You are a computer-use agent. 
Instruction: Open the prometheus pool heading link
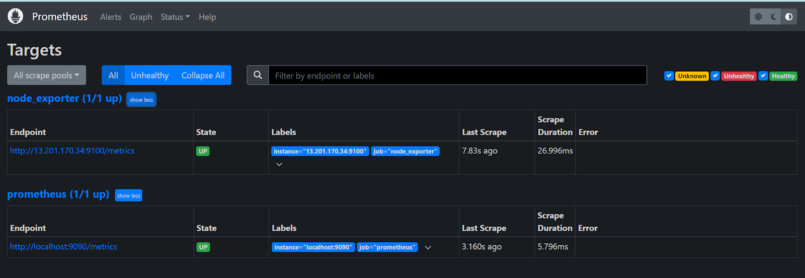pos(58,194)
